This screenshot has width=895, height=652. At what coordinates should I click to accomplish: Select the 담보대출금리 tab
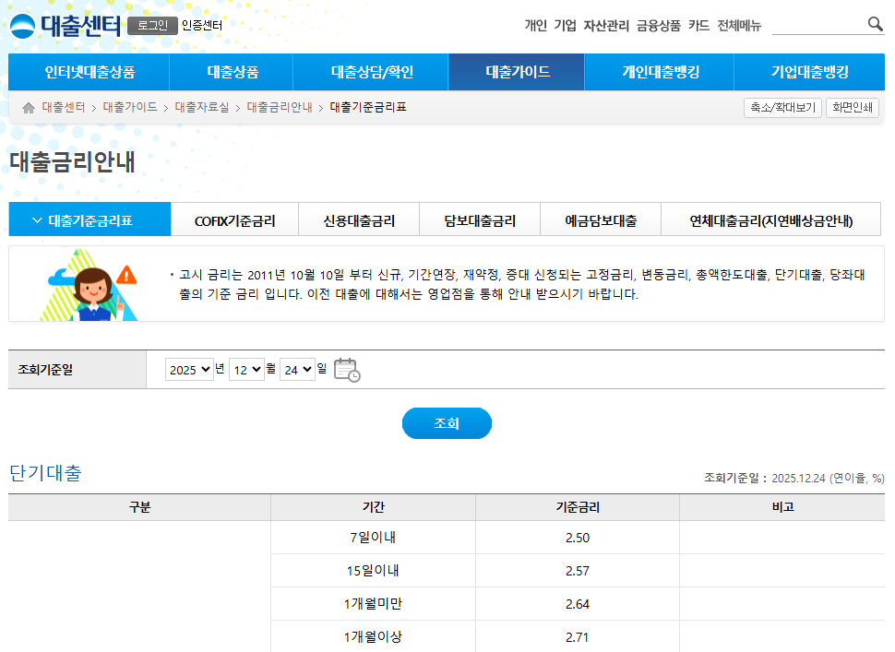click(480, 220)
